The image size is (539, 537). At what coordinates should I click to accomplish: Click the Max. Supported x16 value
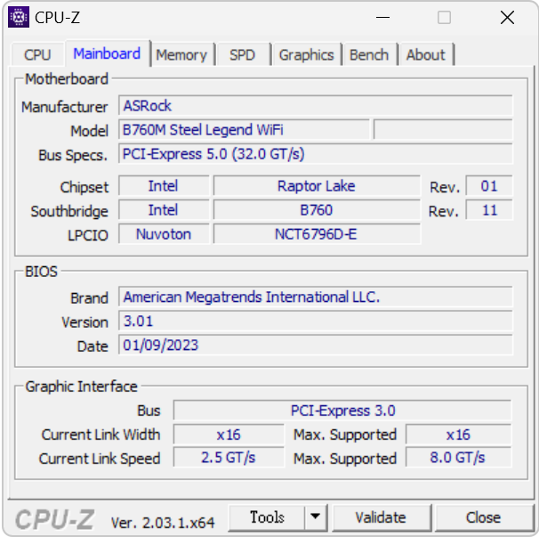(x=458, y=435)
